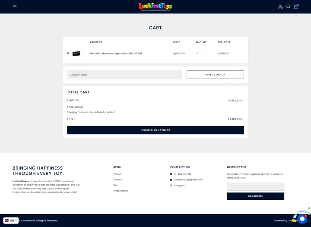Click the sub-total Rp480,000 cell
This screenshot has height=227, width=311.
[x=223, y=54]
